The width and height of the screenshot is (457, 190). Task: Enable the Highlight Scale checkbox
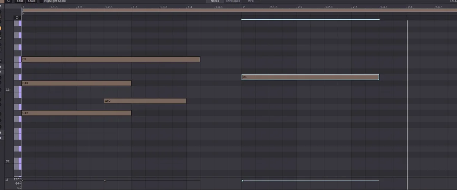pos(41,1)
